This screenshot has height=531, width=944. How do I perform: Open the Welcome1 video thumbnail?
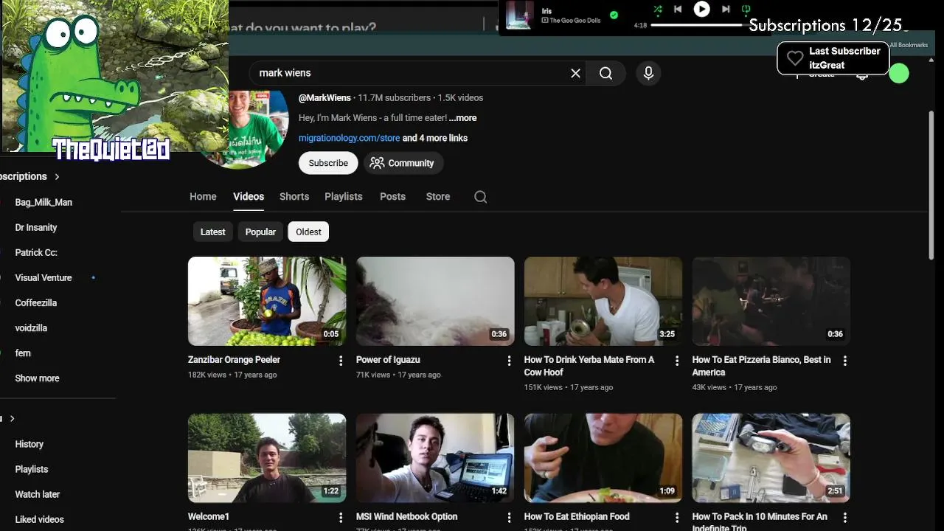pyautogui.click(x=267, y=458)
